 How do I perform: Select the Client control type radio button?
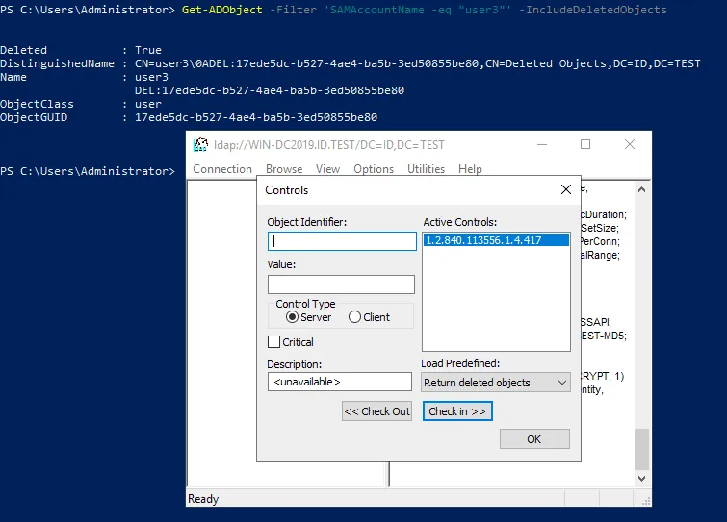point(354,317)
